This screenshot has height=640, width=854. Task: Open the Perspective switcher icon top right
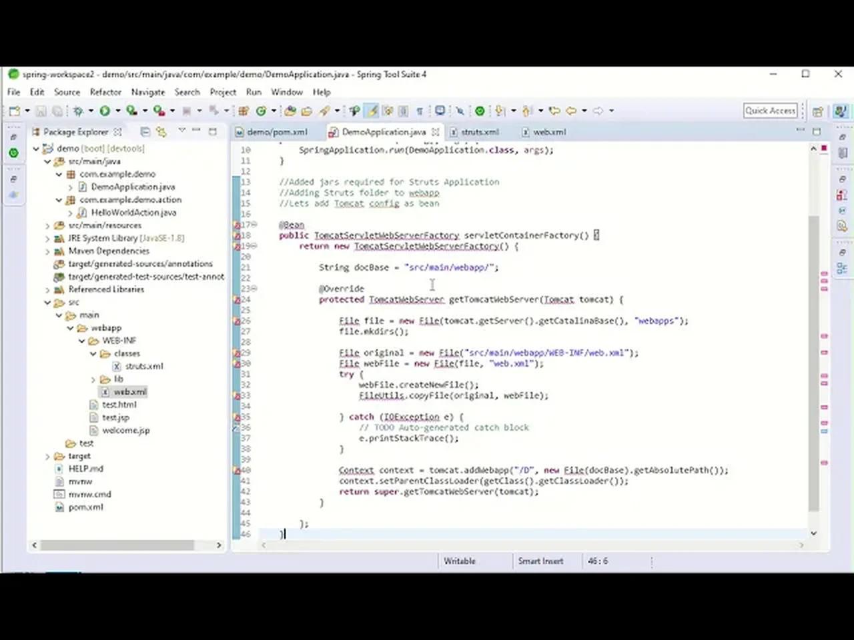818,111
